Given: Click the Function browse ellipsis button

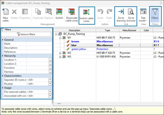Looking at the screenshot, I should 50,68.
